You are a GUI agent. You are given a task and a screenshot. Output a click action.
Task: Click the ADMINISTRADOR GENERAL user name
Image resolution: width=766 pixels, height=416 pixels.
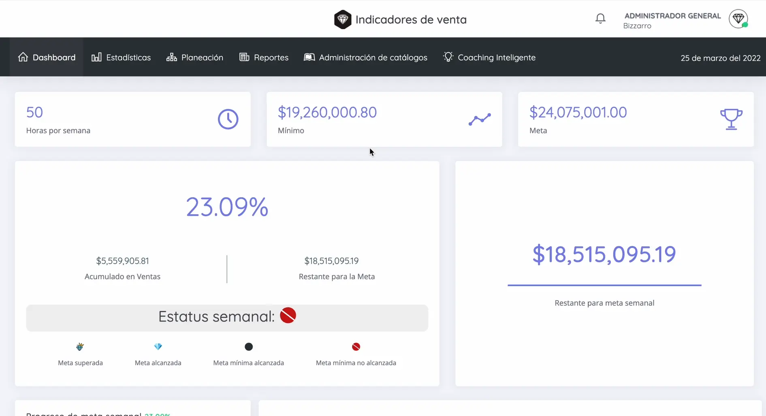(x=672, y=16)
